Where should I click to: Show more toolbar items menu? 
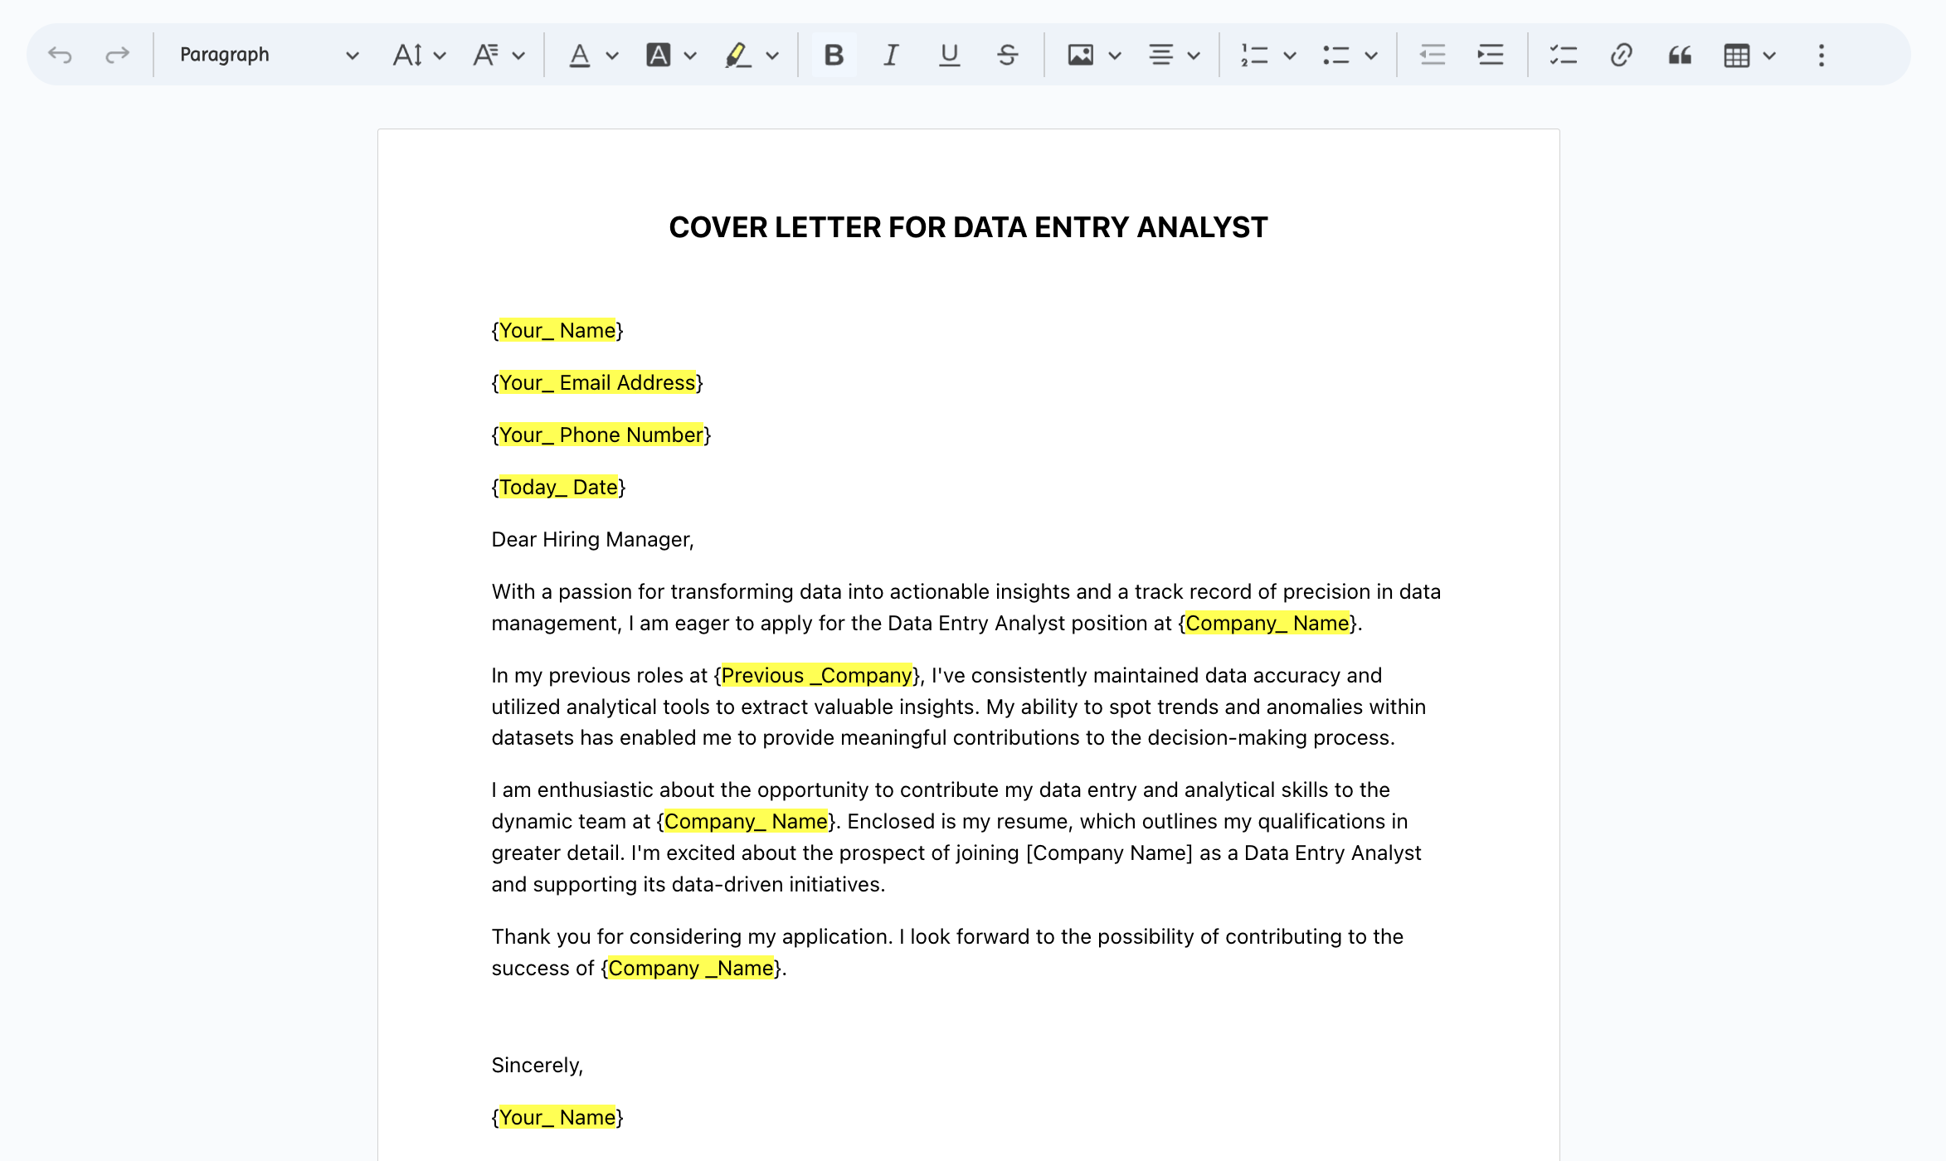(x=1821, y=55)
